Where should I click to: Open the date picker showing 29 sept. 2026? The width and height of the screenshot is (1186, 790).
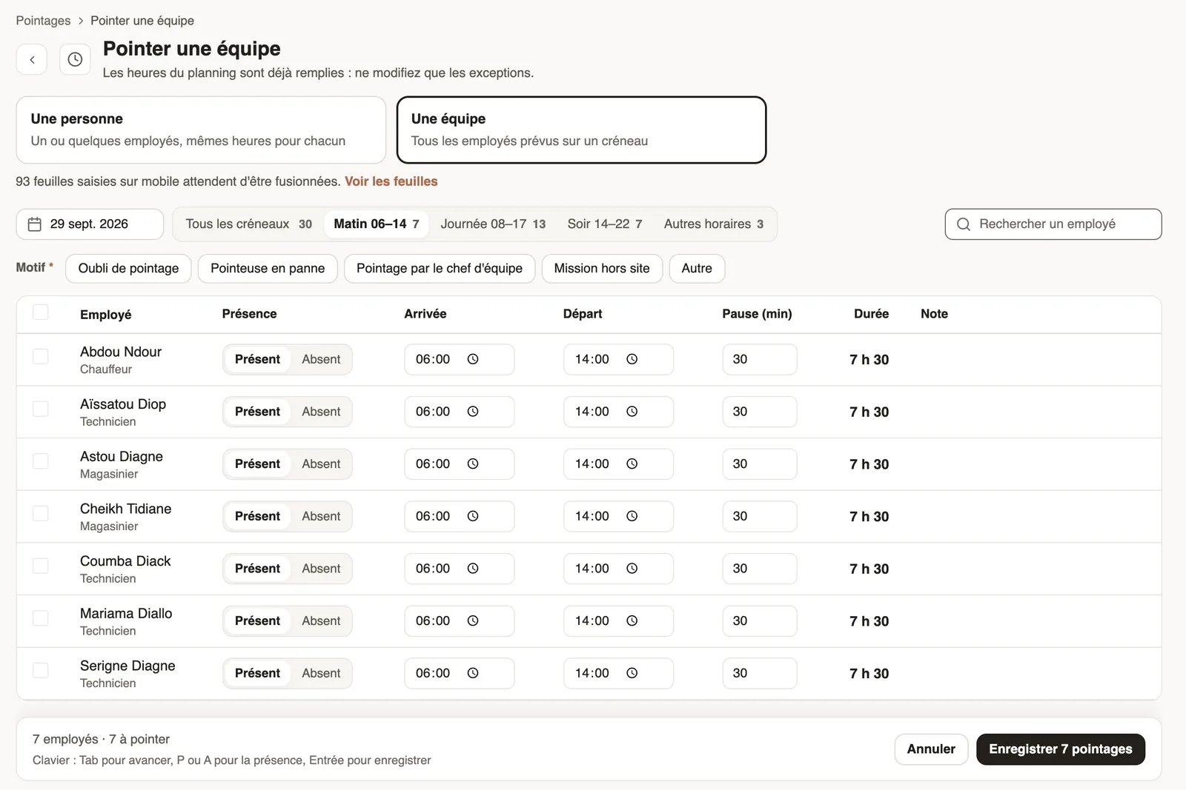(90, 224)
